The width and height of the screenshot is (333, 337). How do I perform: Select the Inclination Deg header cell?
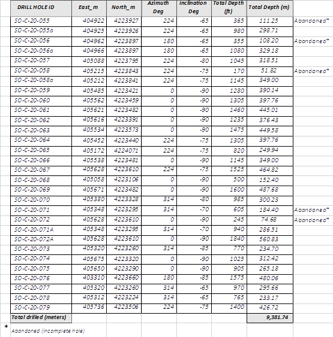pos(194,8)
